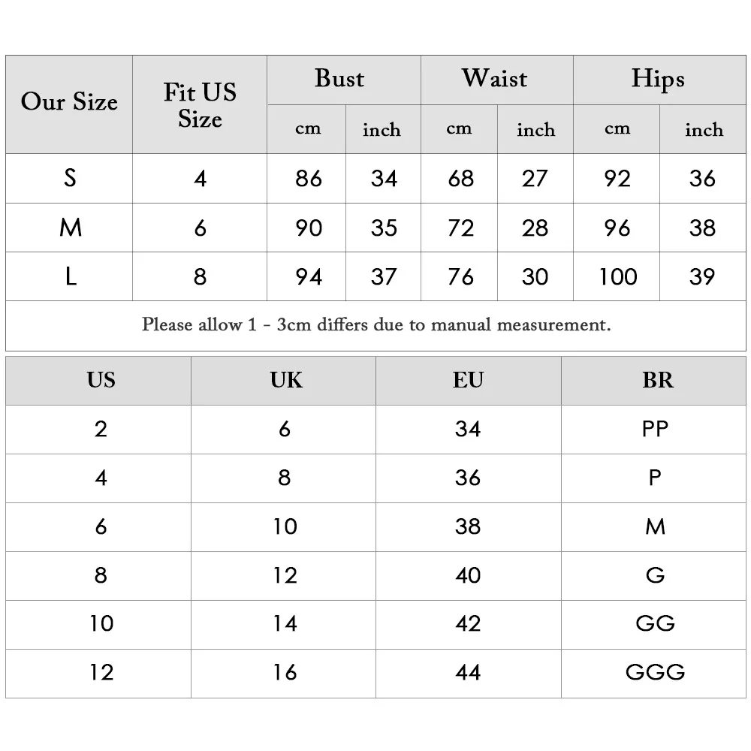Click the 'Our Size' column header
The height and width of the screenshot is (751, 751).
coord(69,104)
